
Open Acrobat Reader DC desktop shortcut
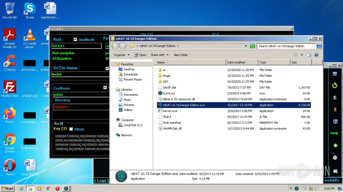point(10,39)
